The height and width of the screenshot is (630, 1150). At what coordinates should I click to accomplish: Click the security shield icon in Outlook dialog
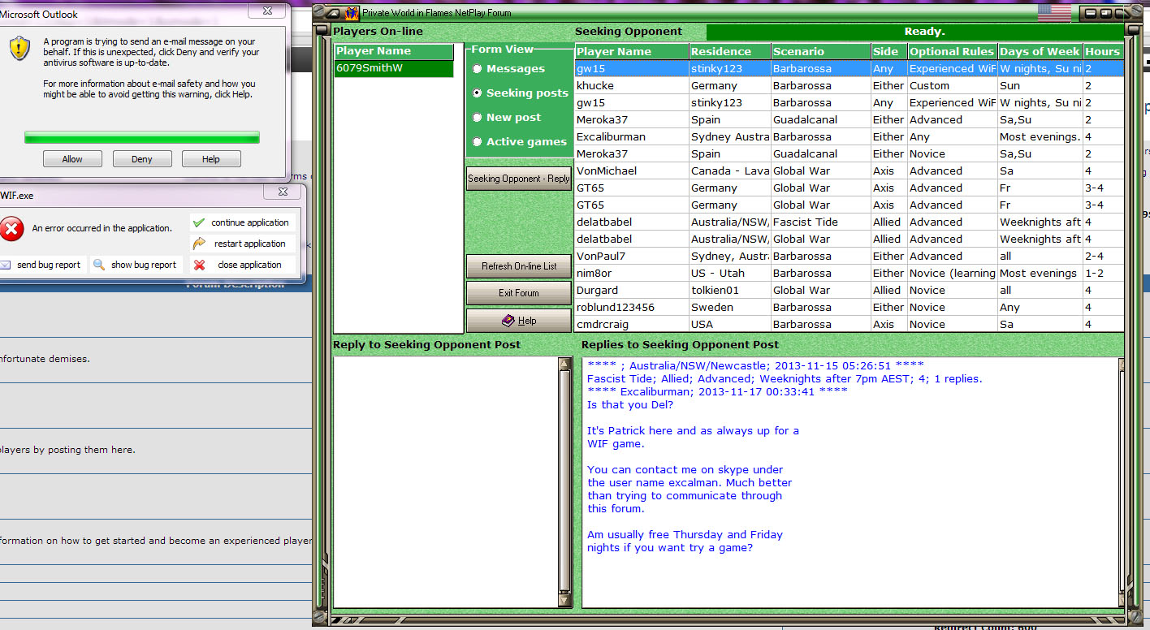tap(19, 49)
